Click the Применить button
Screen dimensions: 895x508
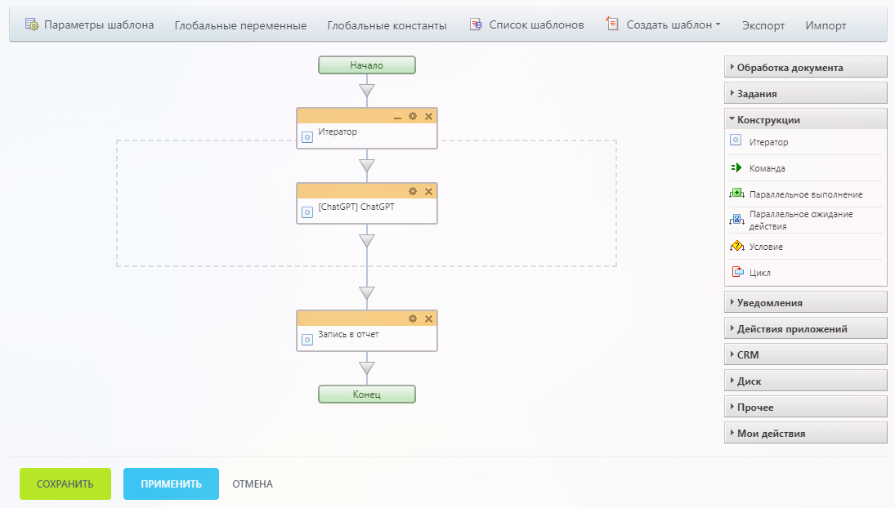(x=171, y=483)
